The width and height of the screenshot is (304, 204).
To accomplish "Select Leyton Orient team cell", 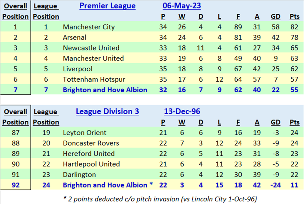I will point(84,132).
